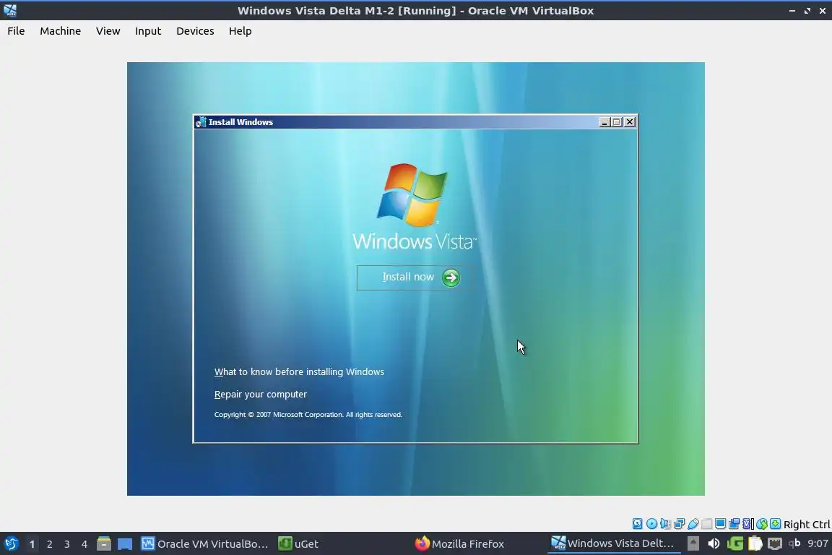Click the USB devices status icon
The width and height of the screenshot is (832, 555).
693,524
